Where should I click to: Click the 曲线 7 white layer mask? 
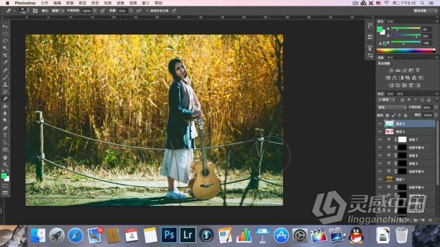click(402, 140)
